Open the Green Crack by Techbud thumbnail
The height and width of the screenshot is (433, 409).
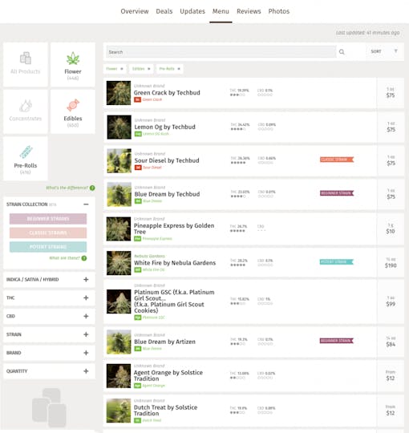coord(119,93)
